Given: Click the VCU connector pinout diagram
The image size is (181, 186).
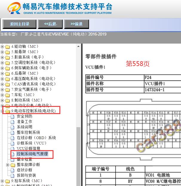Looking at the screenshot, I should coord(134,130).
